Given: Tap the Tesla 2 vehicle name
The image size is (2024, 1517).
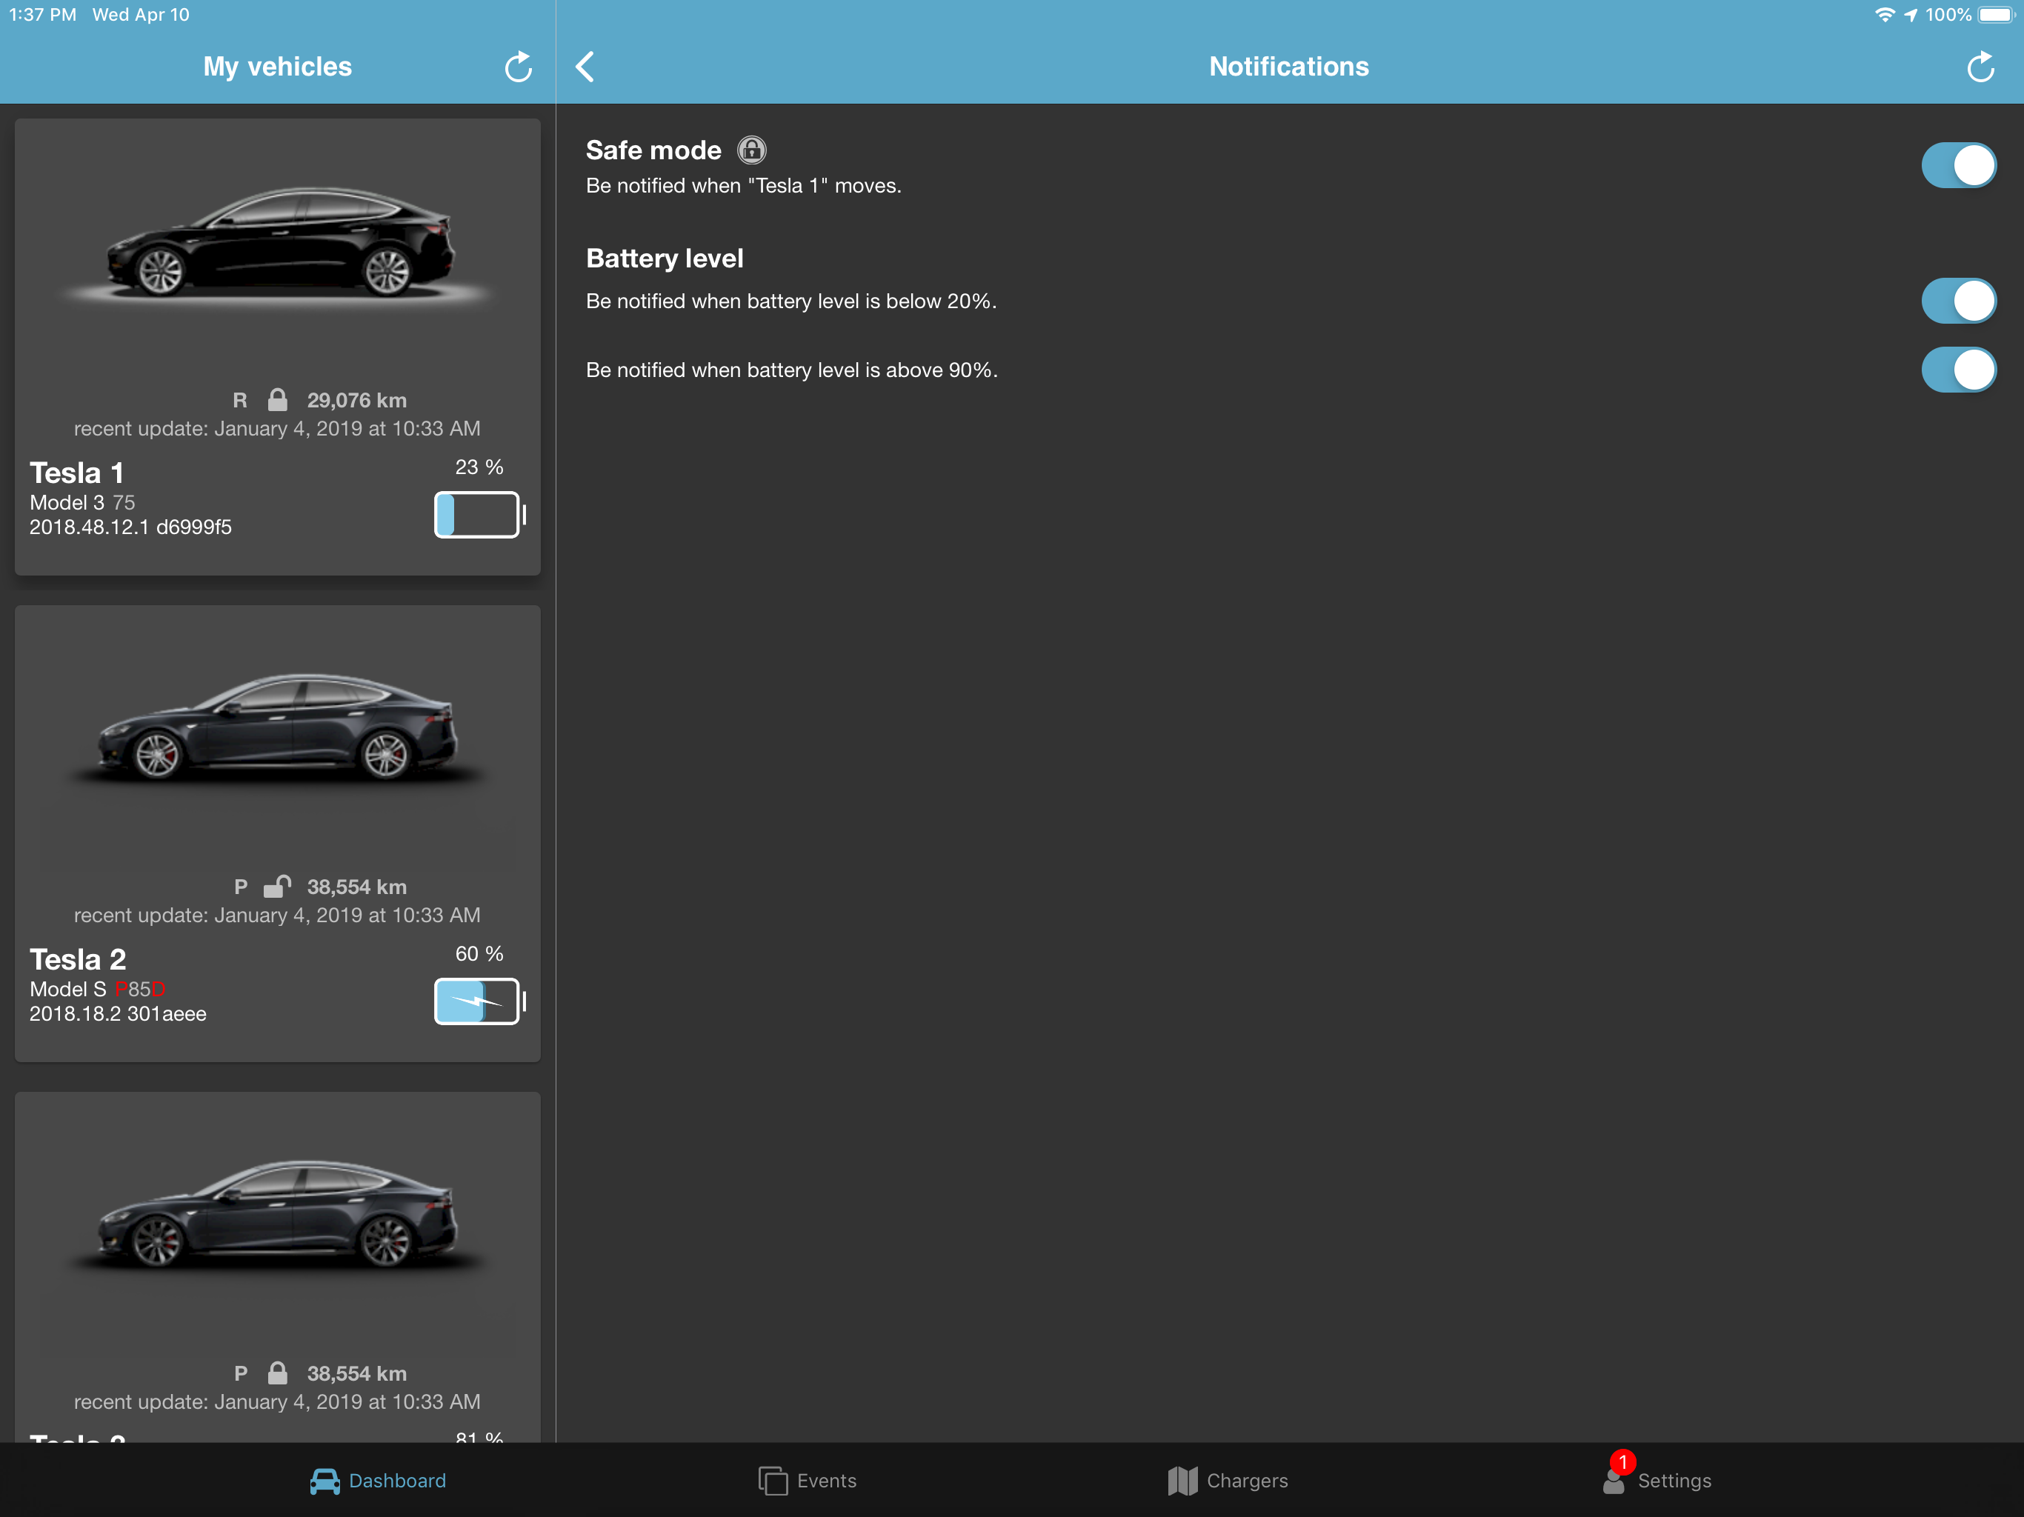Looking at the screenshot, I should (78, 960).
